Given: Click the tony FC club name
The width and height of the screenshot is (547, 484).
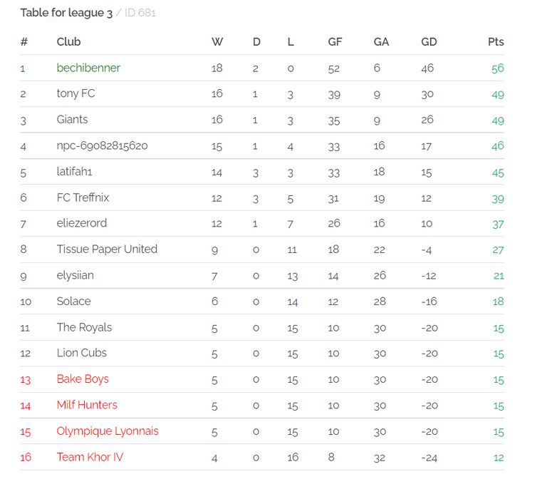Looking at the screenshot, I should 75,93.
